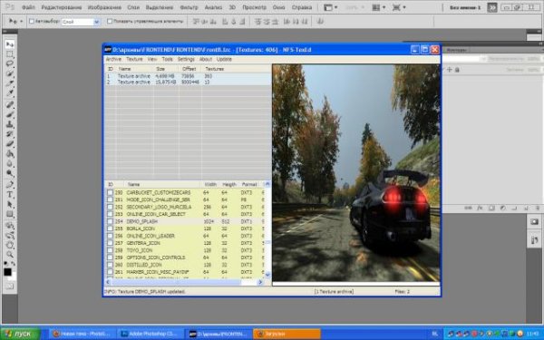Select the Eyedropper tool
544x340 pixels.
[9, 93]
